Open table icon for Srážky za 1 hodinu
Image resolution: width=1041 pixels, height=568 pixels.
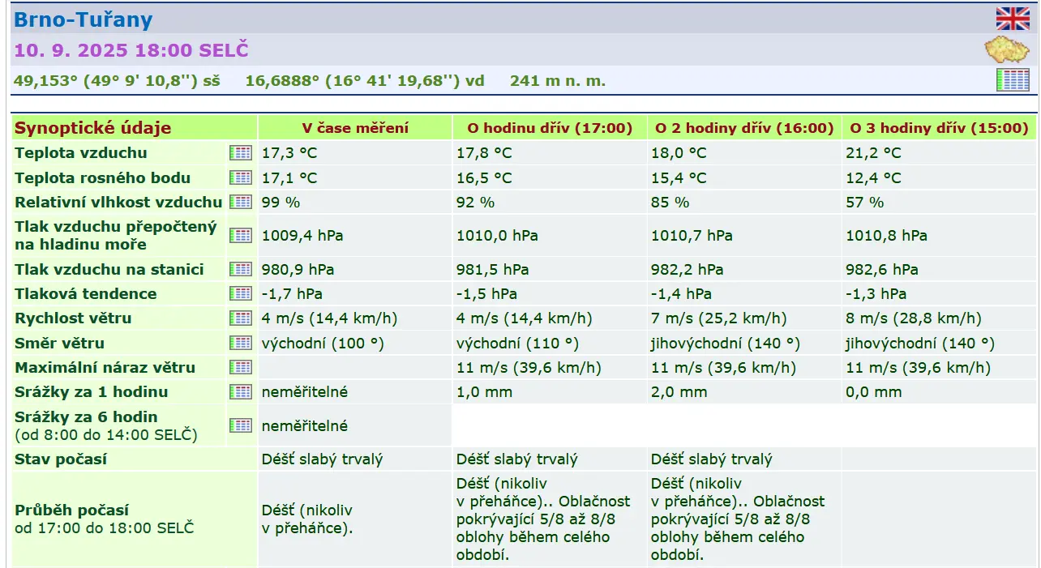pyautogui.click(x=241, y=392)
